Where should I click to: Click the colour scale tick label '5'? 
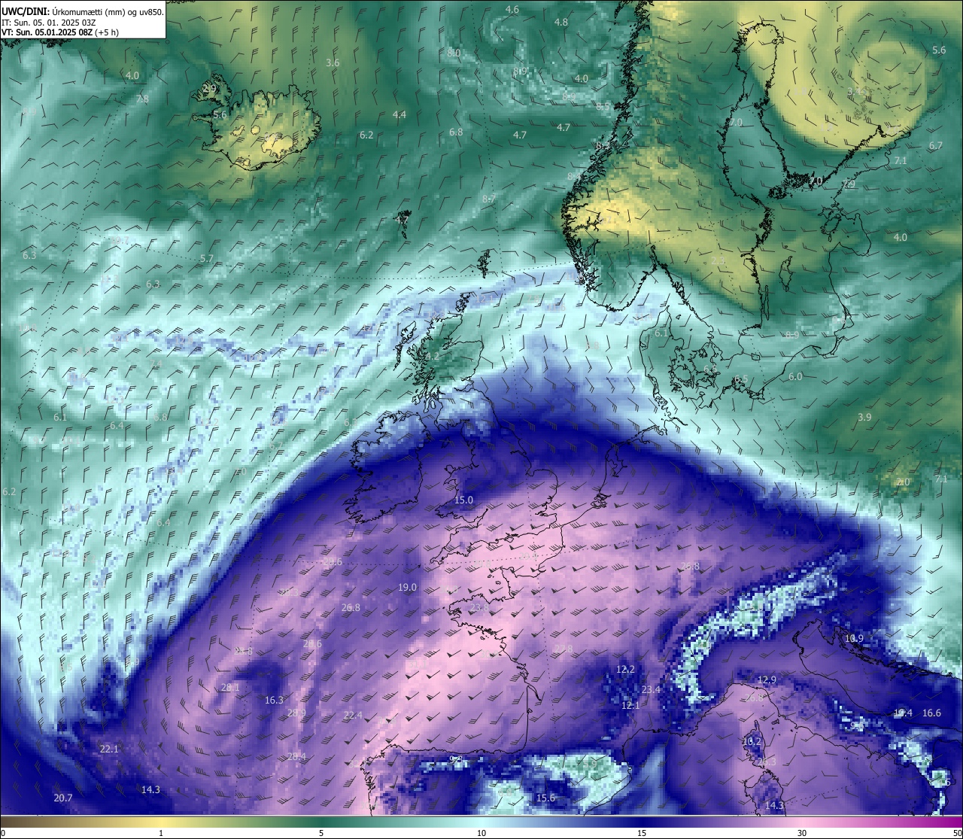tap(321, 833)
